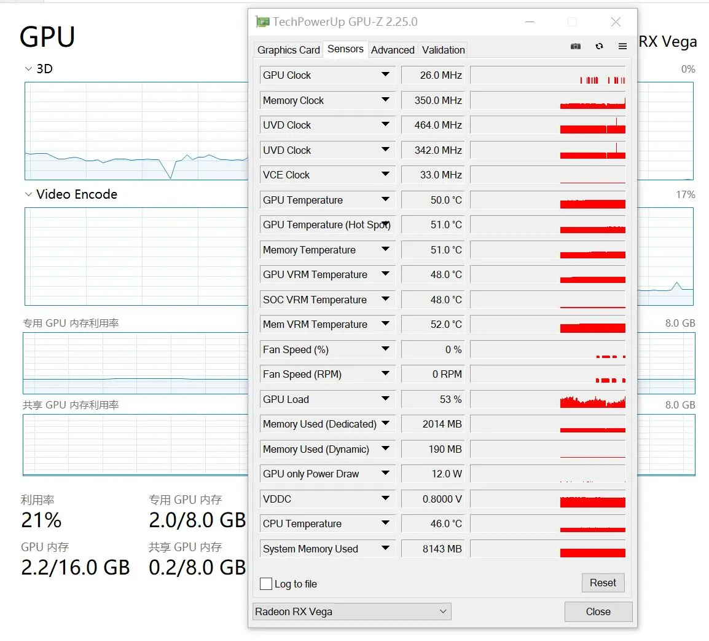Image resolution: width=709 pixels, height=641 pixels.
Task: Open the GPU Load sensor dropdown arrow
Action: [x=385, y=399]
